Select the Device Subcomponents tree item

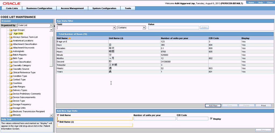[x=24, y=97]
